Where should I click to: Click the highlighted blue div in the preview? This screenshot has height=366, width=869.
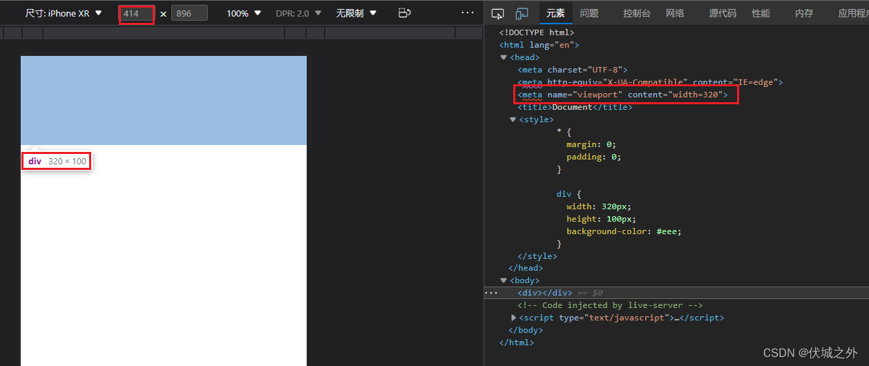pyautogui.click(x=164, y=100)
